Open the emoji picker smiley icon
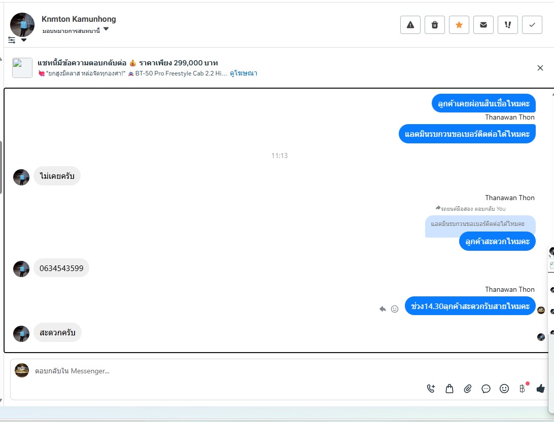Viewport: 554px width, 422px height. [x=504, y=389]
